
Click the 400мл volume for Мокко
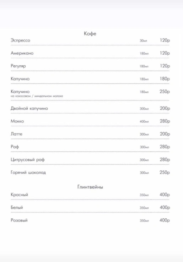144,121
